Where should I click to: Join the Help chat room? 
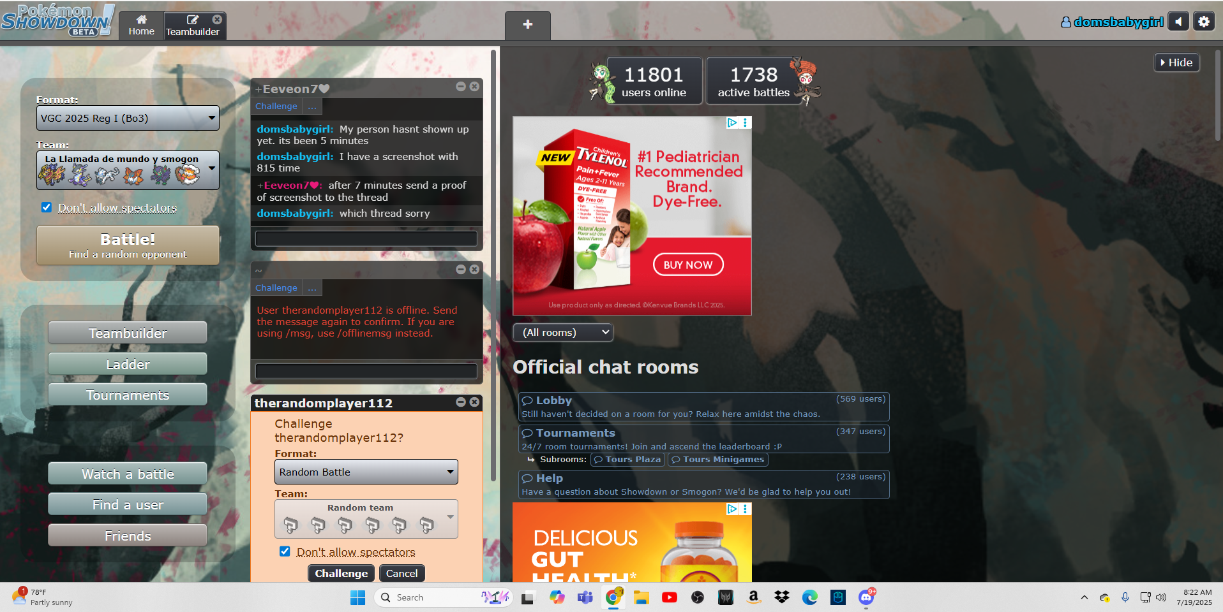(x=703, y=484)
